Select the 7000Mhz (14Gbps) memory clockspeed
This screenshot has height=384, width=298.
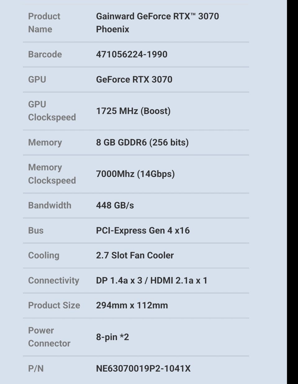point(135,174)
